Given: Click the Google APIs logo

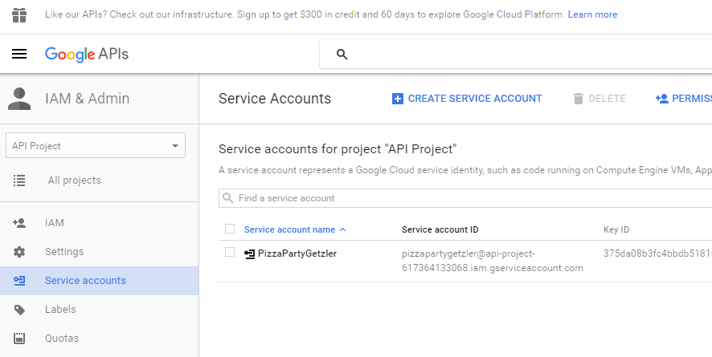Looking at the screenshot, I should [x=87, y=55].
